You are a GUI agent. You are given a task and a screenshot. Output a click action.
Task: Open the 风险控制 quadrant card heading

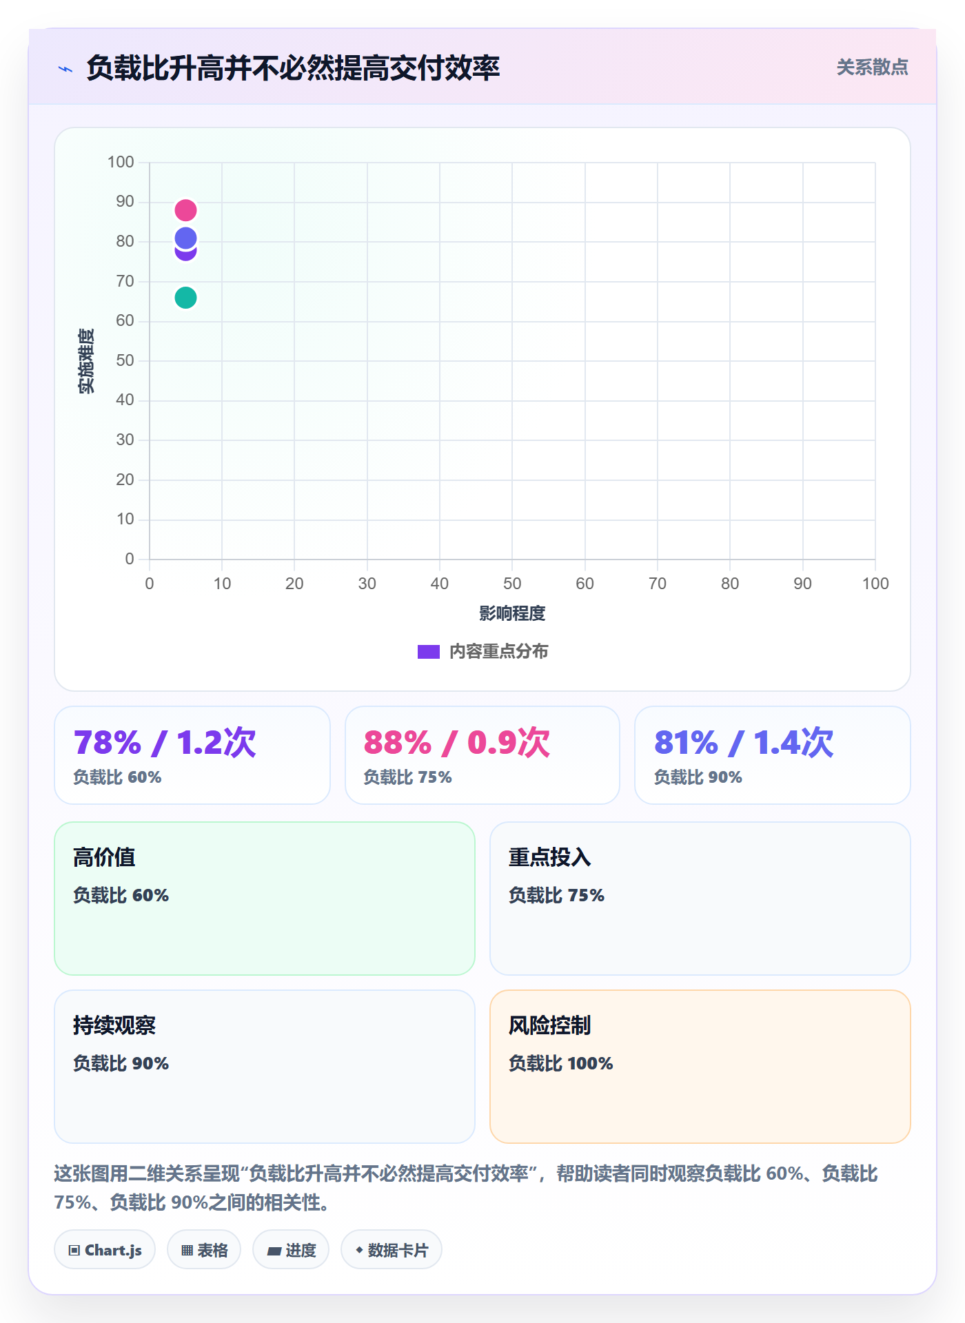[x=550, y=1025]
